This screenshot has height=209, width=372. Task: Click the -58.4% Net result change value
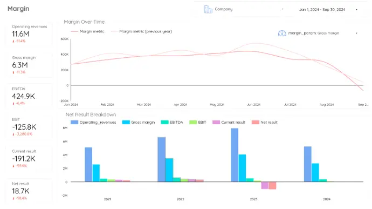pyautogui.click(x=22, y=198)
